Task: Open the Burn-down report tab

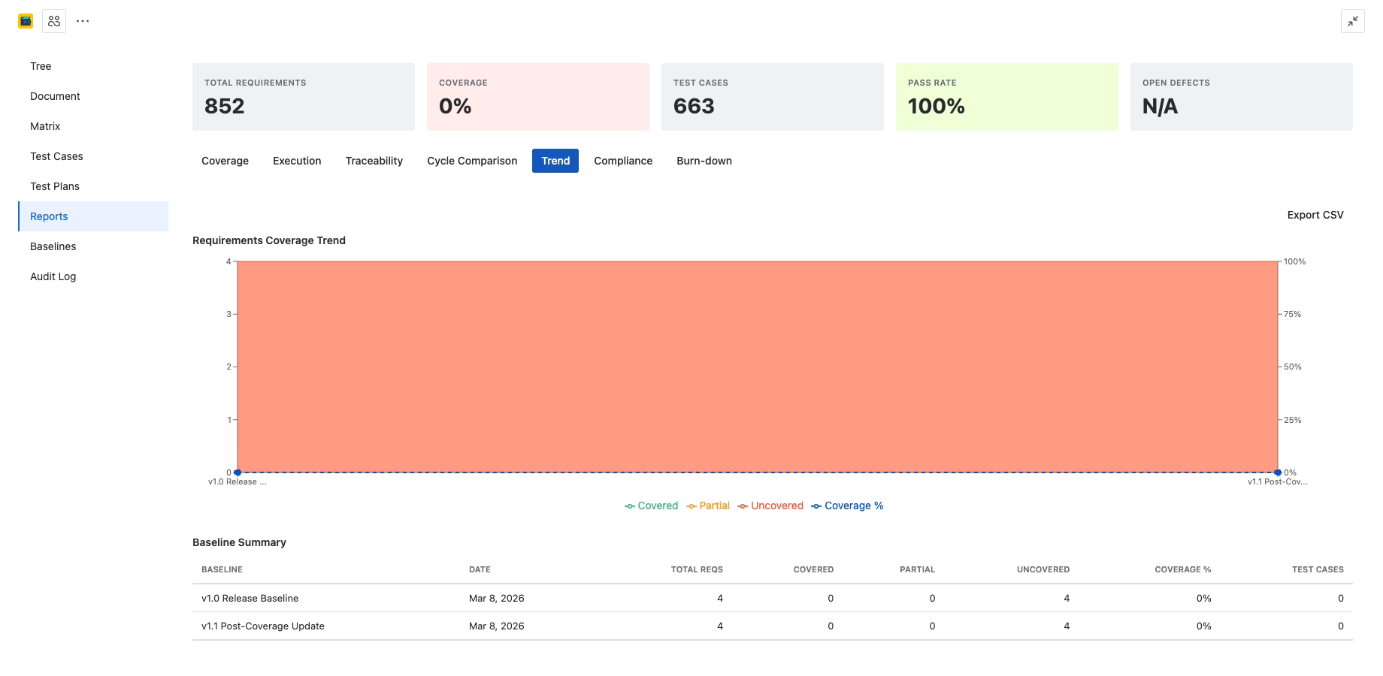Action: [x=704, y=161]
